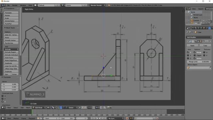Open the Window menu
Viewport: 213px width, 120px height.
tap(23, 5)
